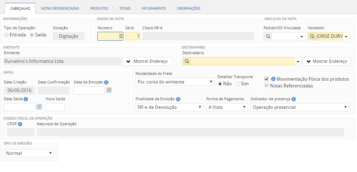Open the Notas Referenciadas tab

[x=60, y=8]
